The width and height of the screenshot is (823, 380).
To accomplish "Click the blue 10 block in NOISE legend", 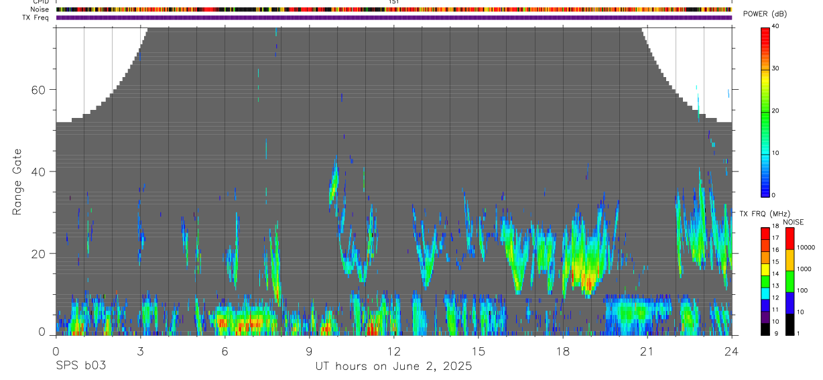I will click(x=789, y=303).
